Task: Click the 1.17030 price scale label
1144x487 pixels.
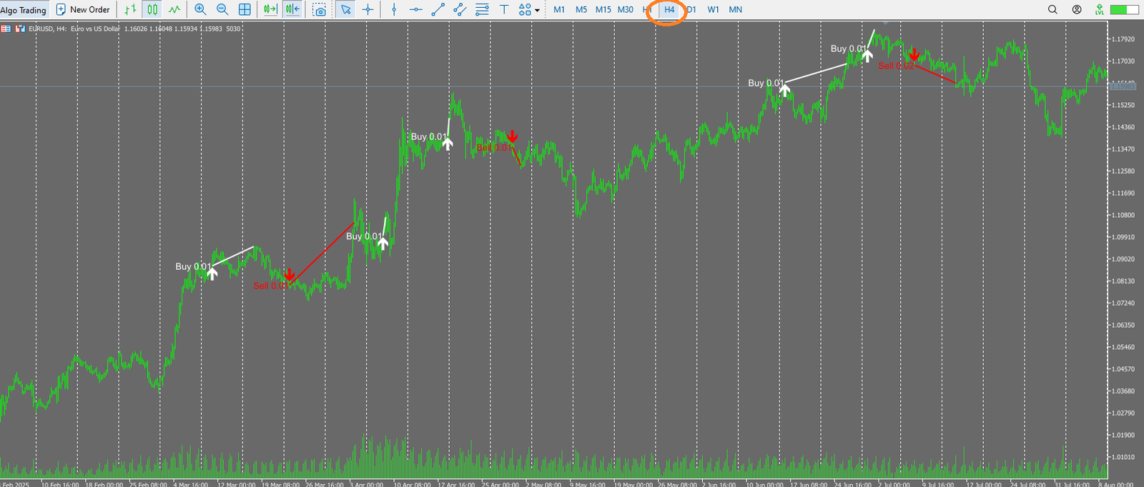Action: pos(1123,61)
